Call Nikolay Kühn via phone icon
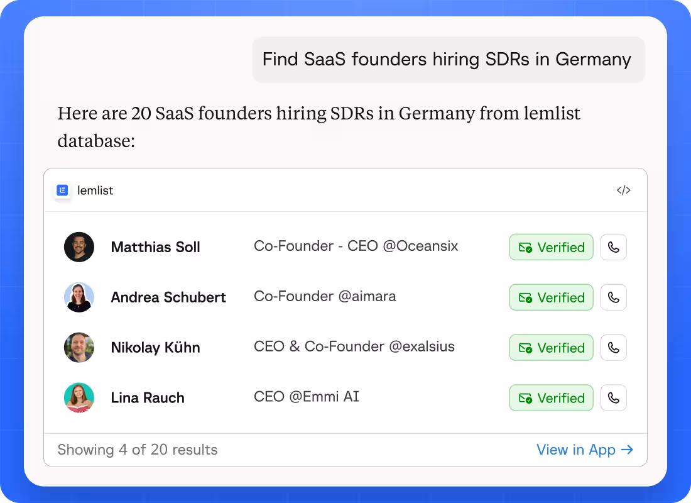Screen dimensions: 691x503 [x=614, y=348]
